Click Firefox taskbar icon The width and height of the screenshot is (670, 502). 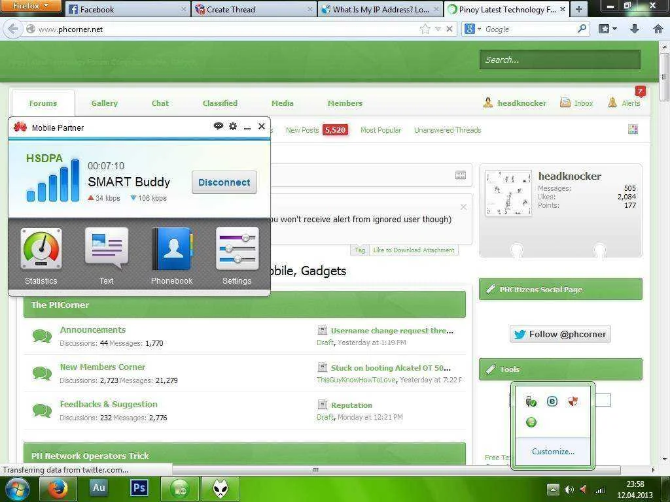point(58,488)
